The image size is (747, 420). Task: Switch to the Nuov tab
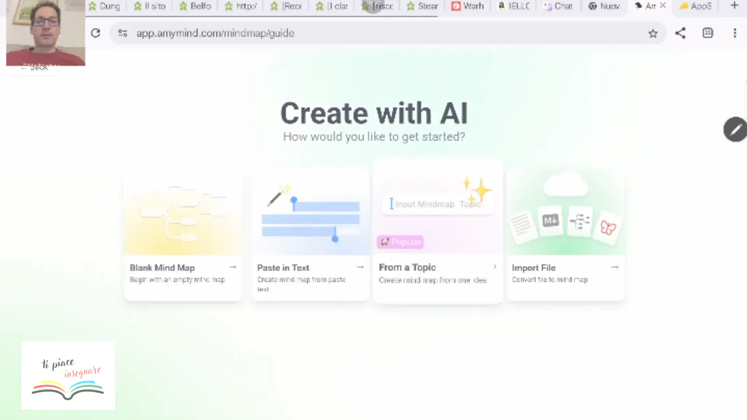604,6
